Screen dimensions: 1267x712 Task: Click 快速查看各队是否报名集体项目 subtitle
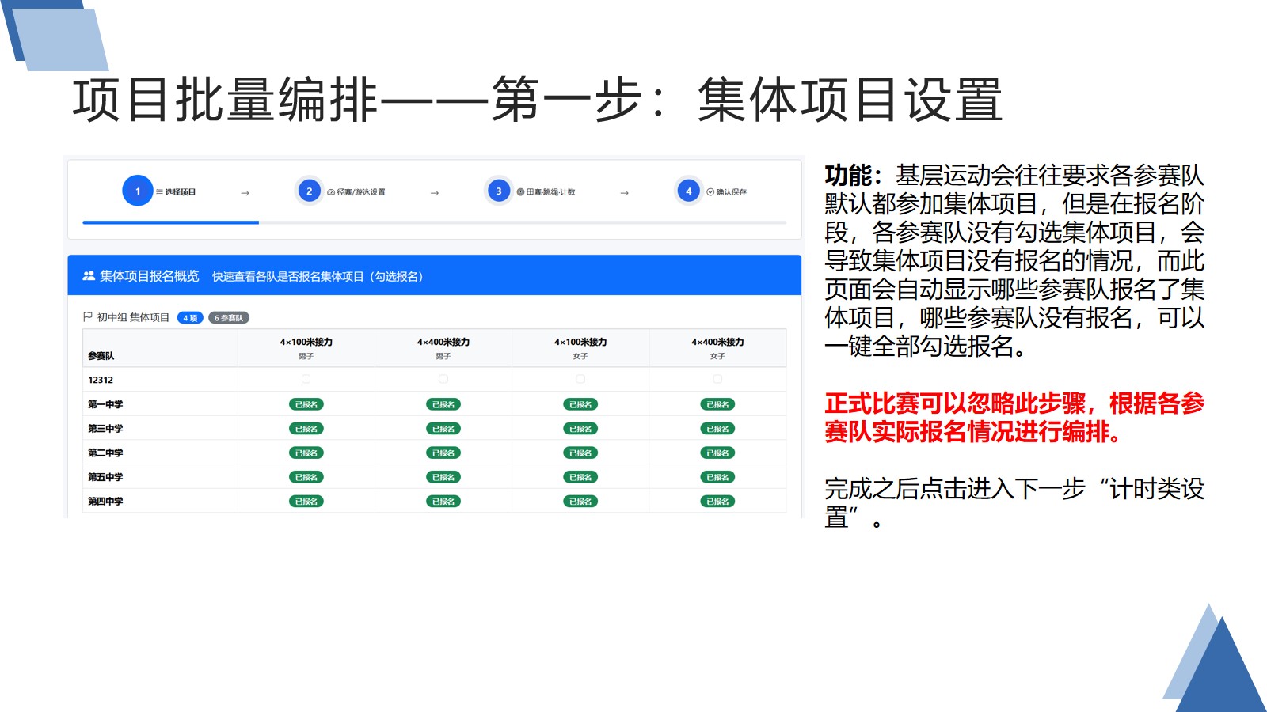point(318,276)
